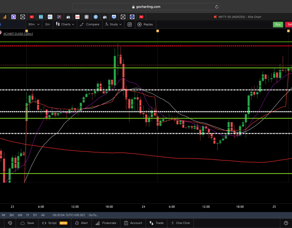Open the YouTube bookmark beside the Ci bookmark
The height and width of the screenshot is (228, 292).
tap(32, 17)
